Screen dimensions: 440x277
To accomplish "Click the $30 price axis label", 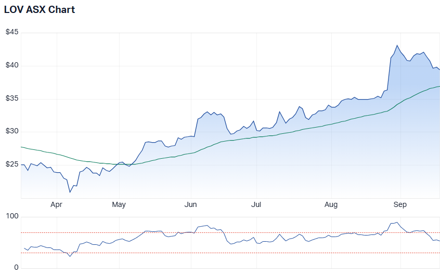I will [x=12, y=131].
